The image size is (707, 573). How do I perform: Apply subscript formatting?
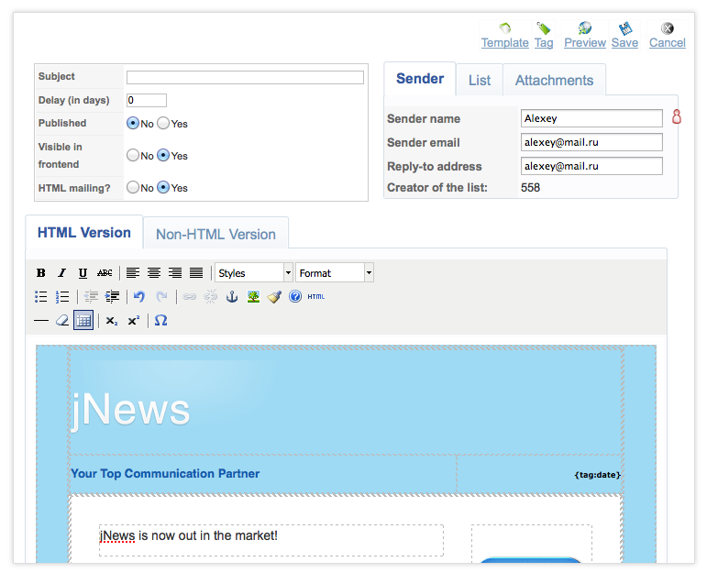tap(112, 321)
